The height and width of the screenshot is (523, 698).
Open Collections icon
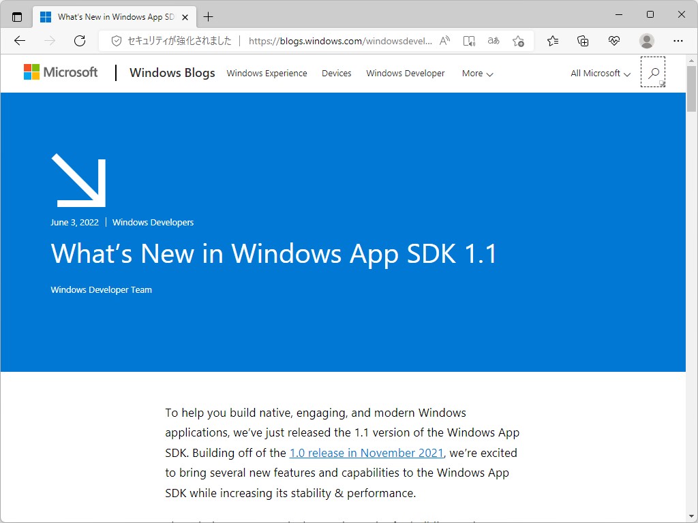[x=583, y=41]
